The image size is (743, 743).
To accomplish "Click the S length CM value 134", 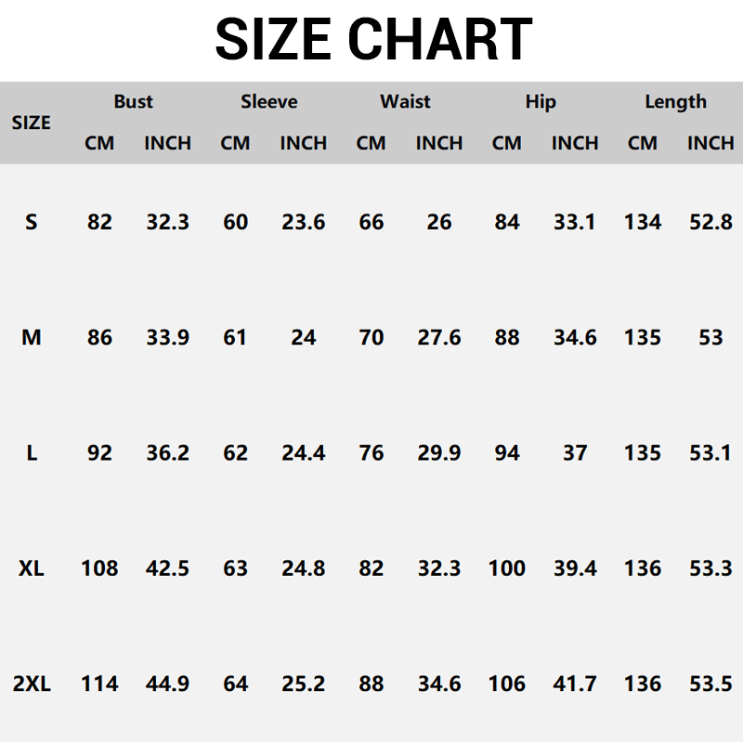I will (643, 222).
